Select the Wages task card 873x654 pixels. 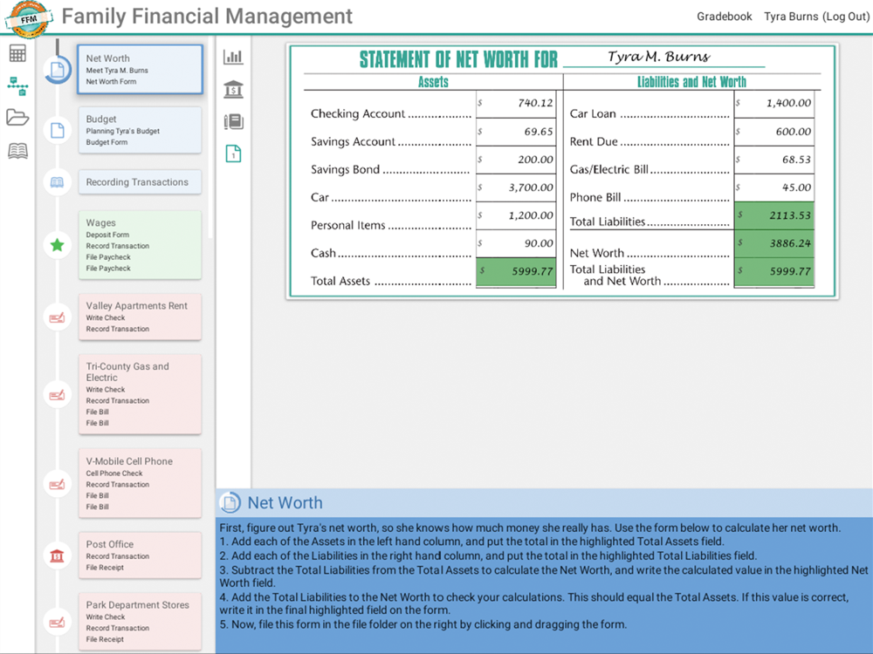[x=140, y=245]
